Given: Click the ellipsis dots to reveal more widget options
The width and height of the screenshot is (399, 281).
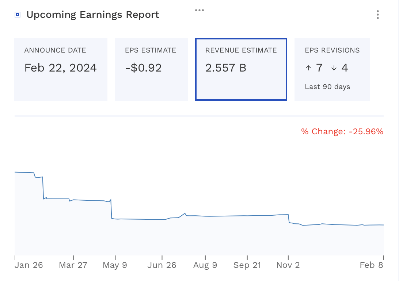Looking at the screenshot, I should [x=199, y=10].
